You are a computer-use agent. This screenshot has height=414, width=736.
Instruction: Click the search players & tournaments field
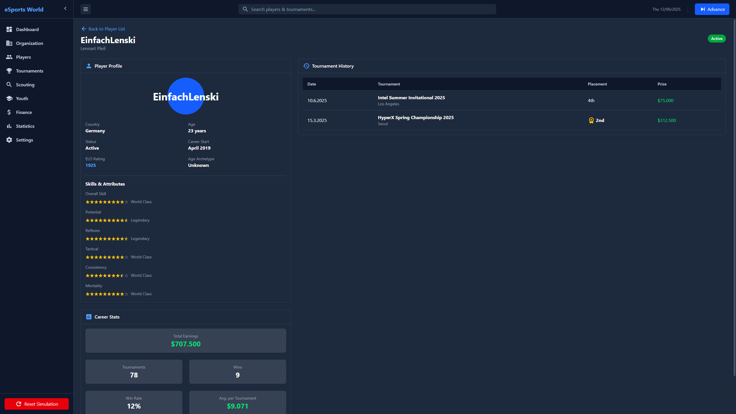click(x=367, y=9)
